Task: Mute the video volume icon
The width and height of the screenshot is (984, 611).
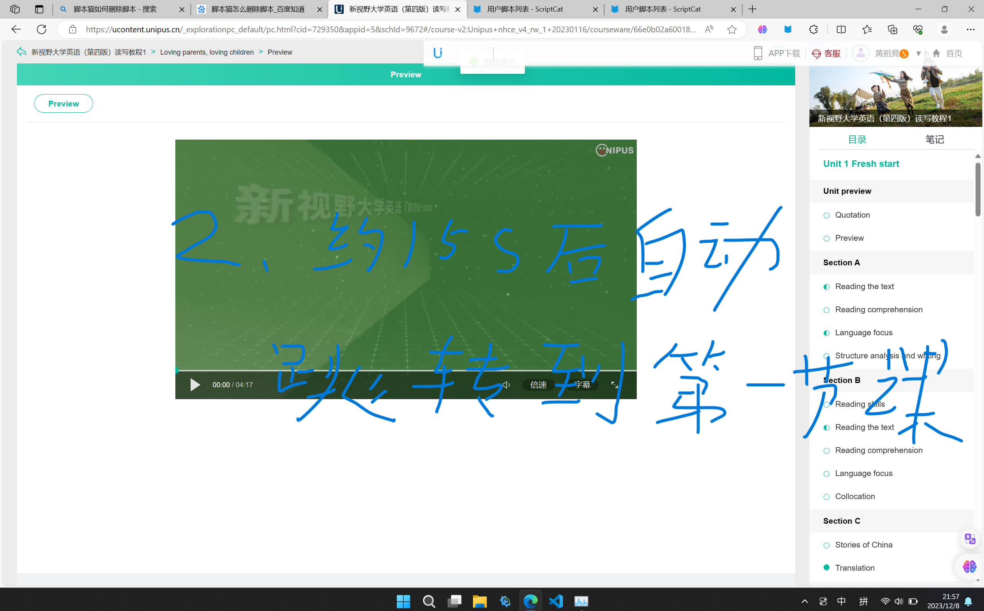Action: (506, 384)
